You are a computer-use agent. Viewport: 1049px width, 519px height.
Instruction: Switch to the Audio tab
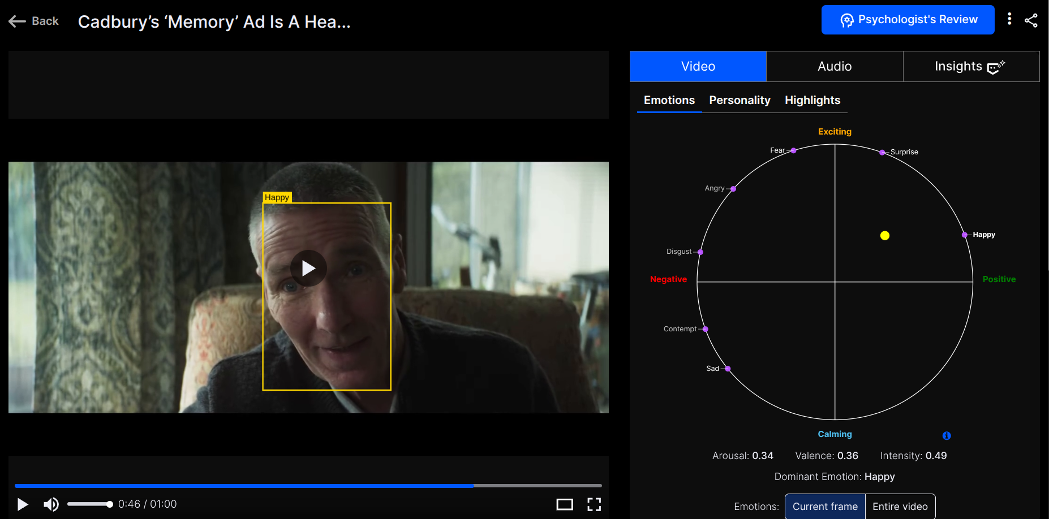tap(834, 66)
